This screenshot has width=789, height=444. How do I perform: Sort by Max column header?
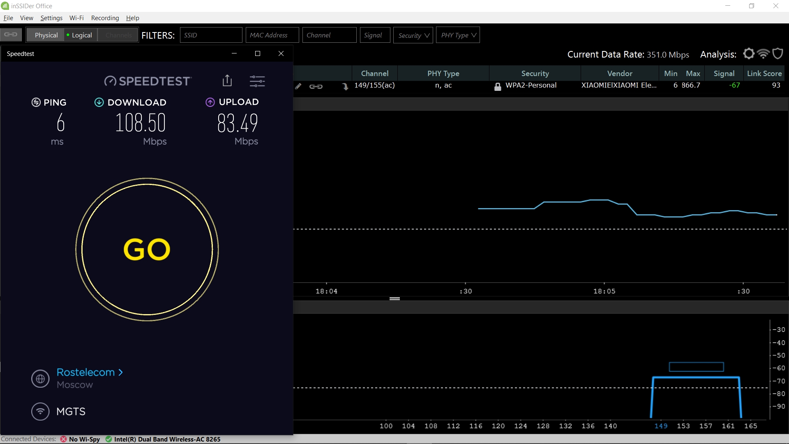click(693, 73)
